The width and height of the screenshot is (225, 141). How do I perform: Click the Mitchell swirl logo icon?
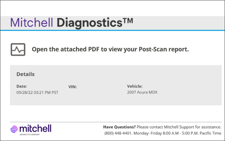(14, 129)
